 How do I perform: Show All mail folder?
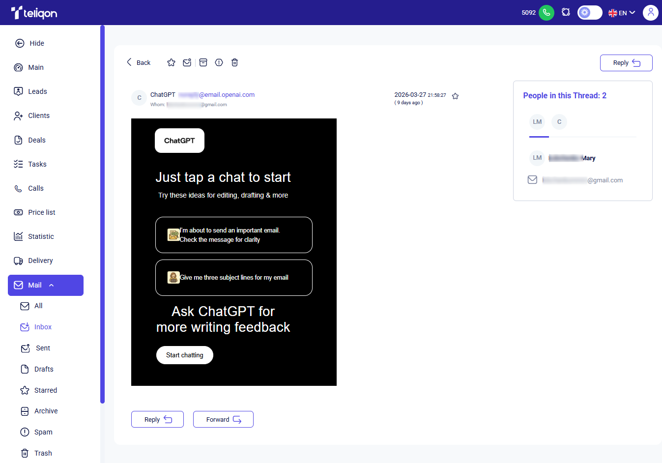pos(31,306)
